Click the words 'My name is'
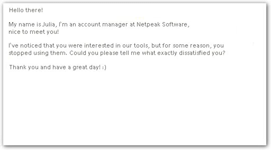Viewport: 271px width, 150px height. click(25, 24)
